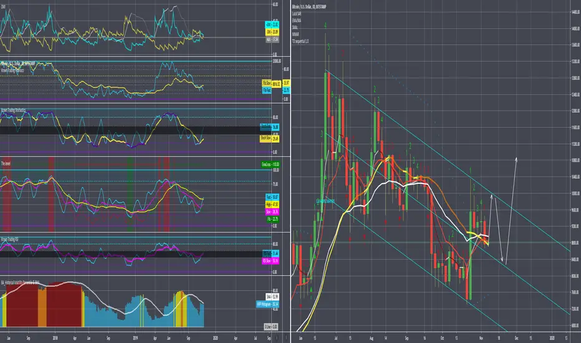Click The Jewel indicator pane title
Image resolution: width=581 pixels, height=343 pixels.
tap(6, 163)
